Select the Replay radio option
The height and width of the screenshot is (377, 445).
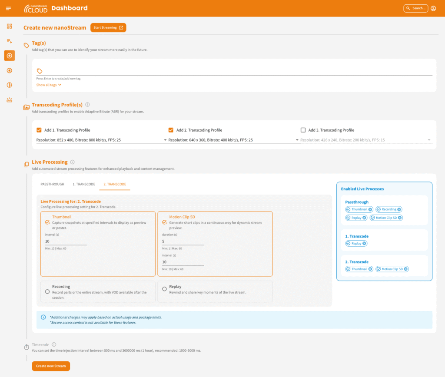click(x=164, y=289)
